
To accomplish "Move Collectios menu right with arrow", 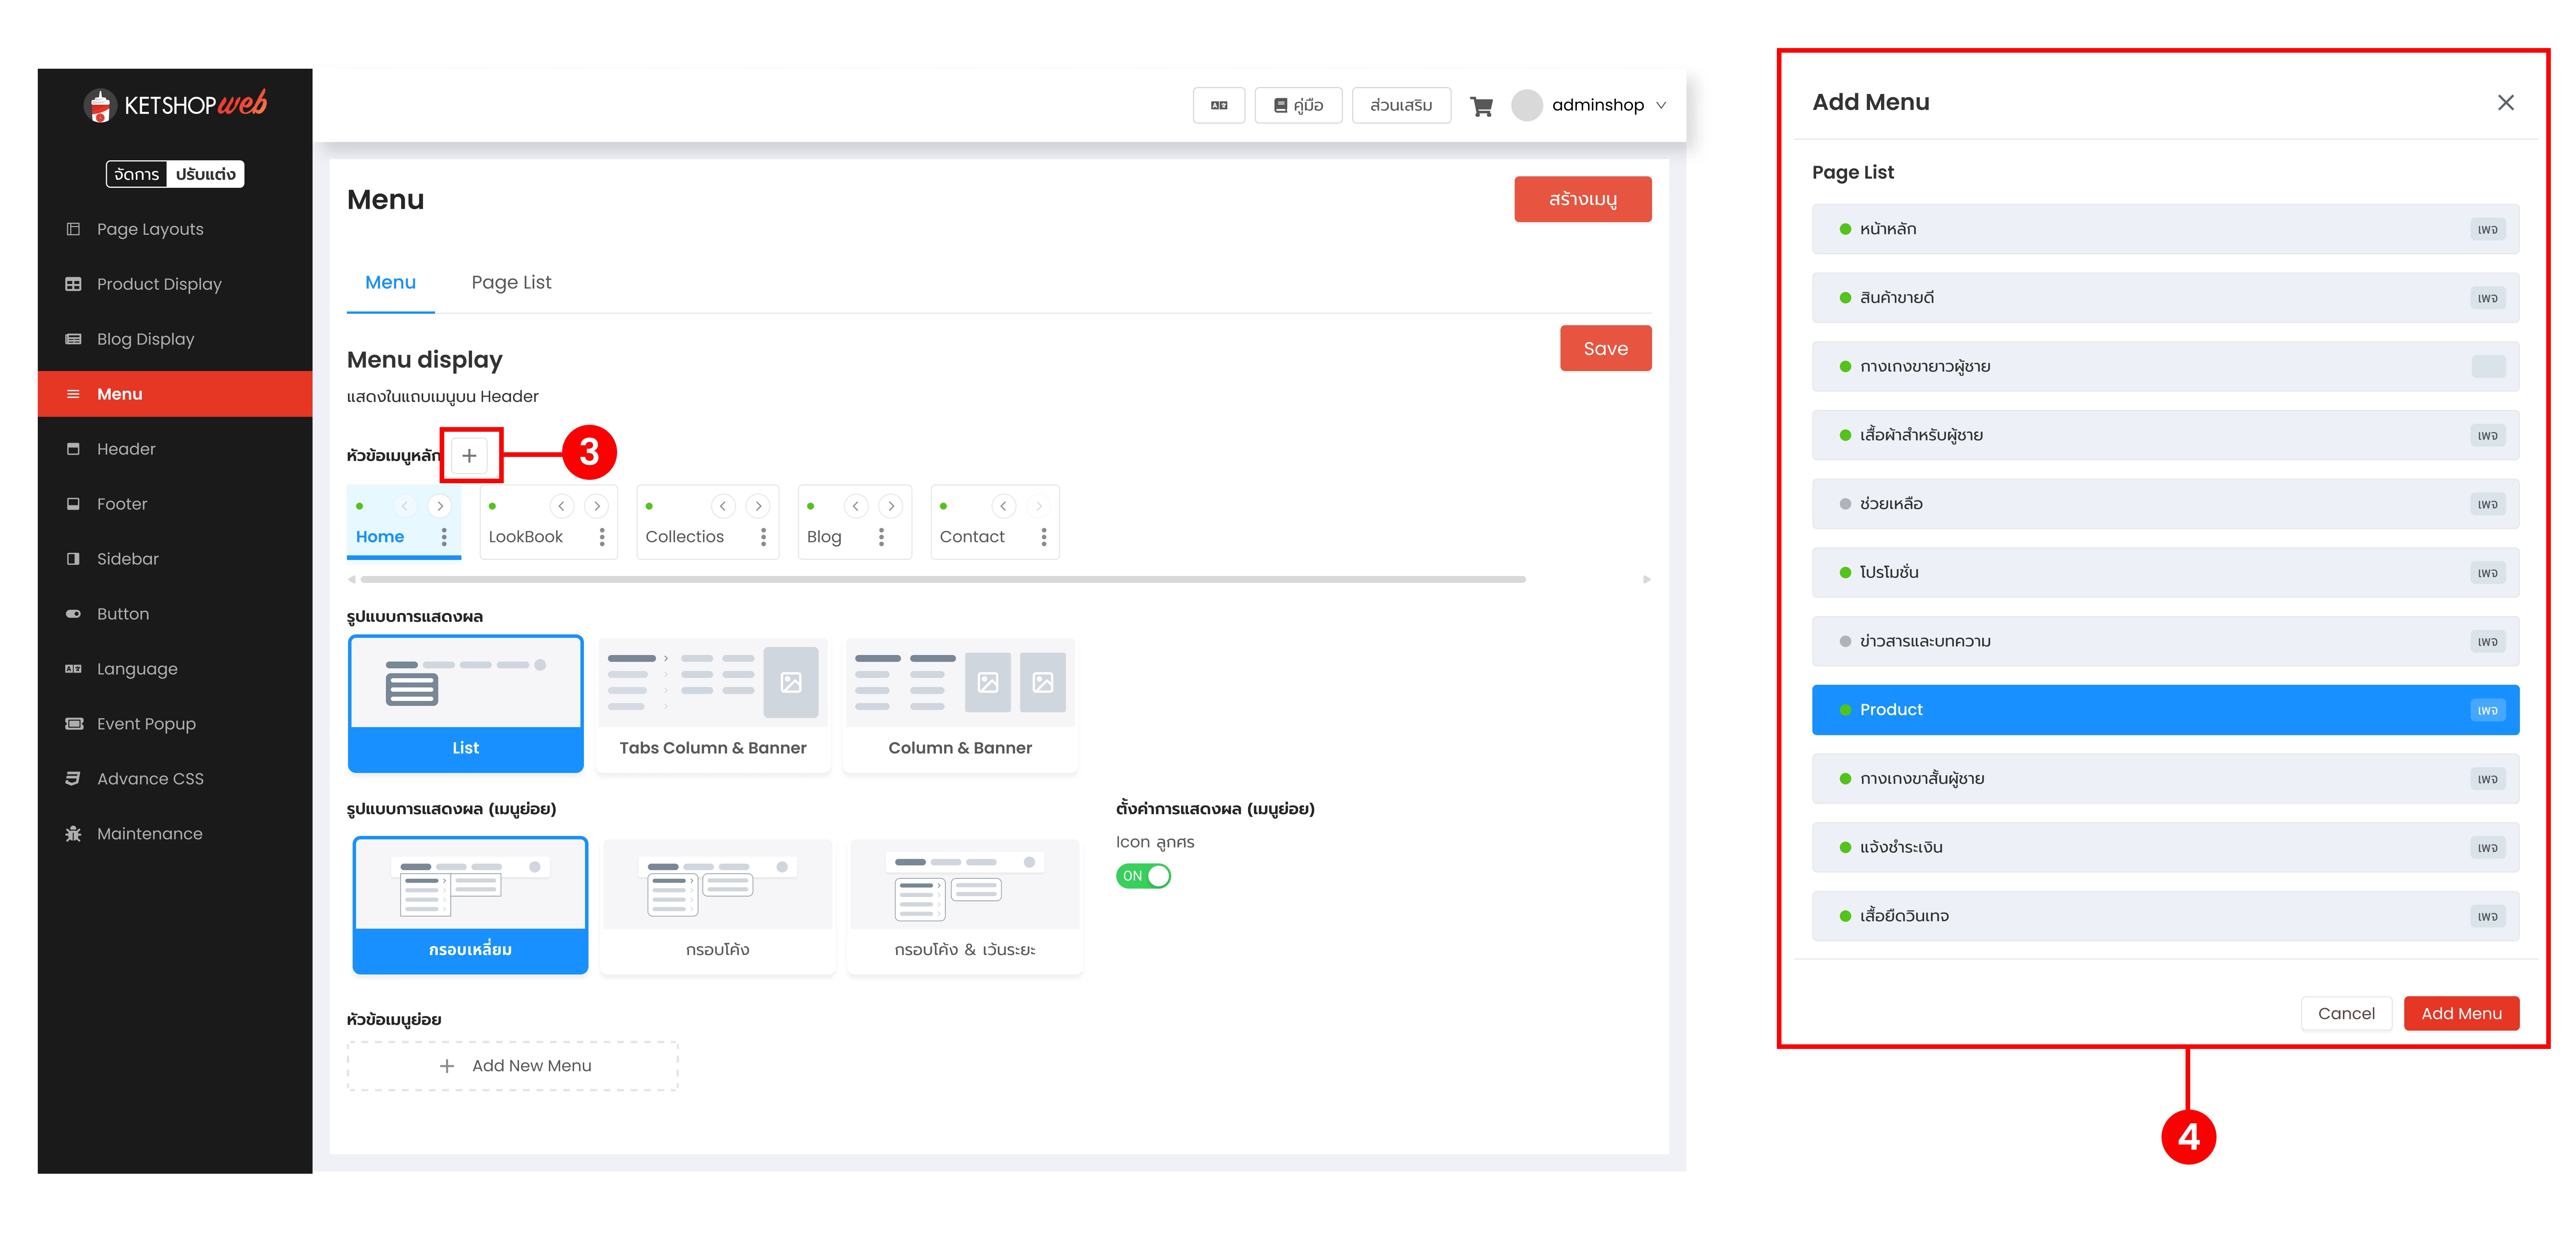I will [758, 506].
